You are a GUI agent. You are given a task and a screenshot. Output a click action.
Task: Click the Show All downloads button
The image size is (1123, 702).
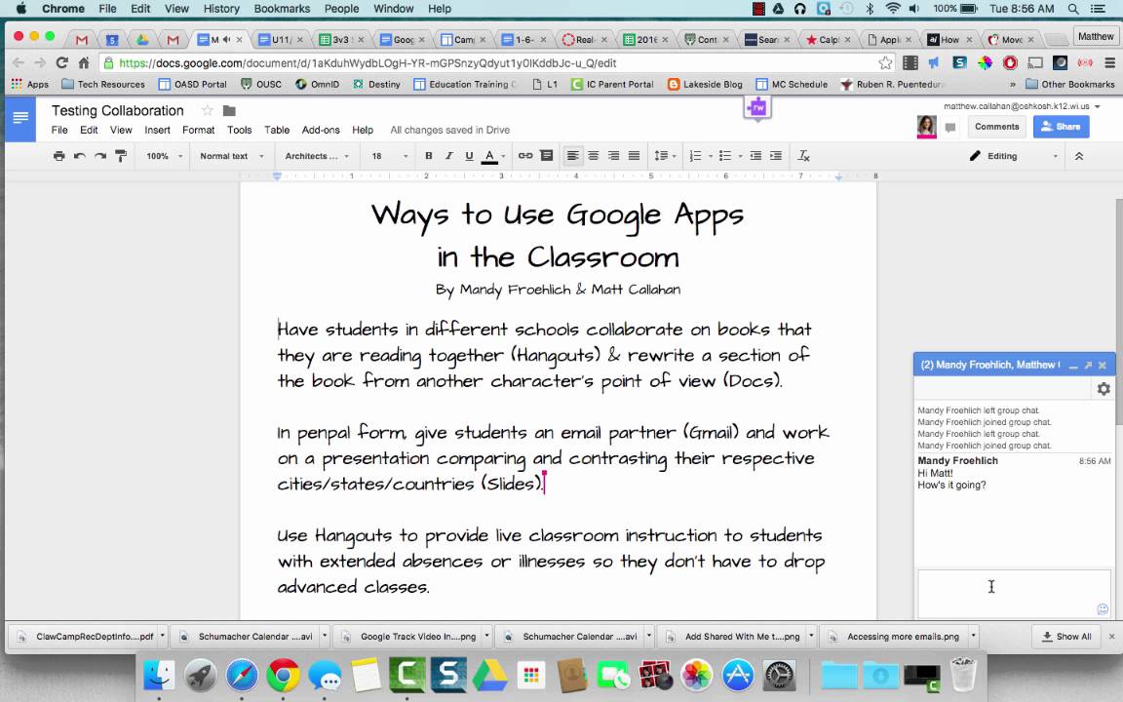click(x=1067, y=636)
